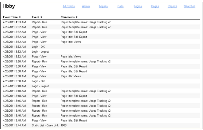Click the sort arrows beside Event header
Viewport: 203px width, 130px height.
(41, 17)
